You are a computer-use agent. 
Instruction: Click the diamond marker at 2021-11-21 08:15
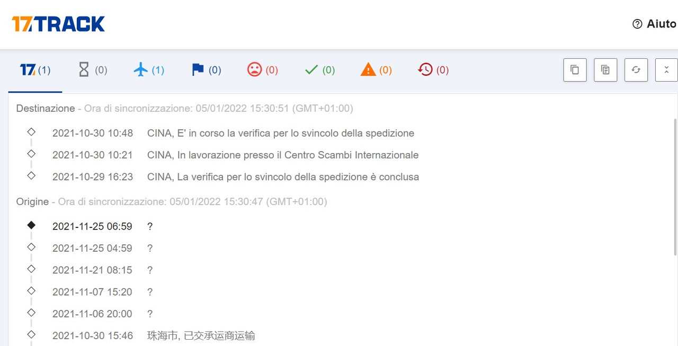(31, 269)
